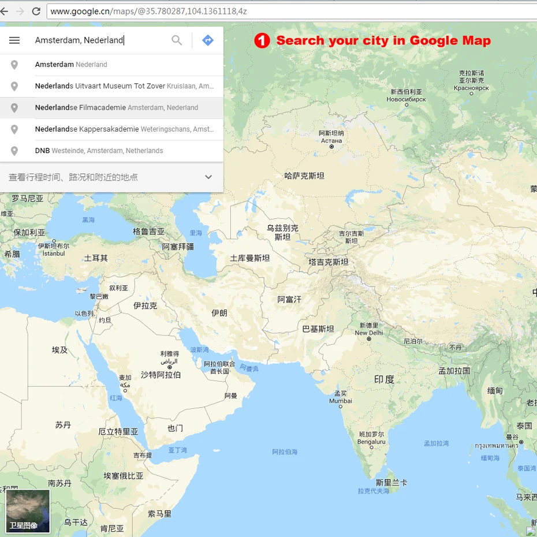The image size is (537, 537).
Task: Click the 黑海 sea label
Action: [x=88, y=220]
